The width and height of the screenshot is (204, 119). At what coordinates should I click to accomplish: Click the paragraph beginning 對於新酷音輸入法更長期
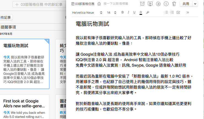(134, 106)
